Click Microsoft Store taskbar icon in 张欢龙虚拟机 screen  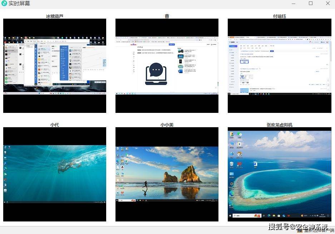pos(279,216)
